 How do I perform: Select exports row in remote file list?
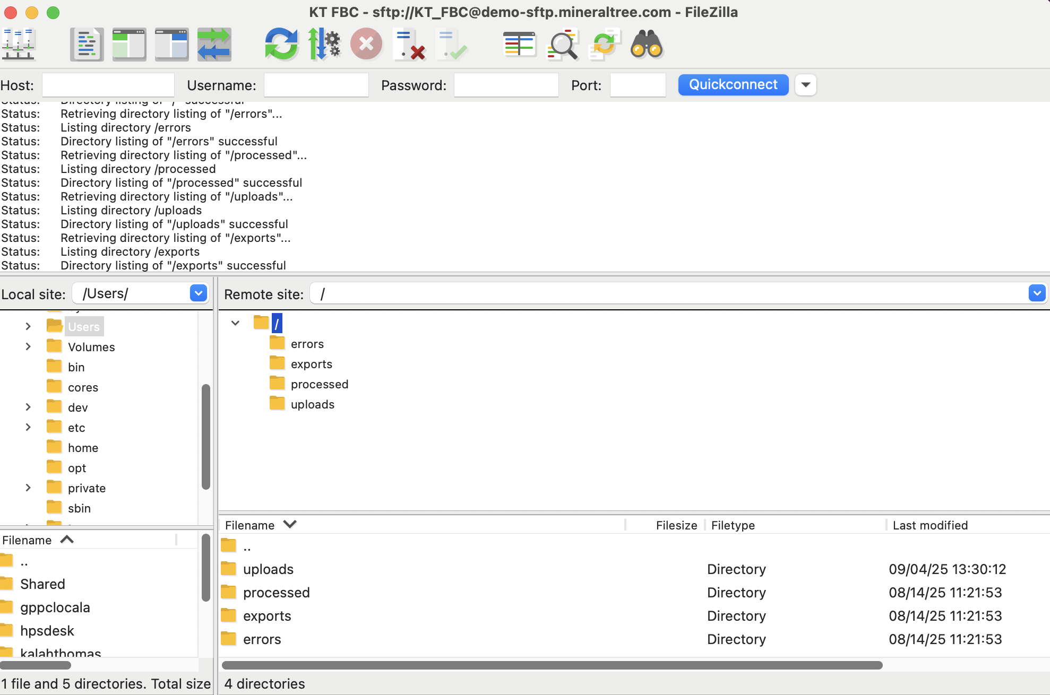634,616
